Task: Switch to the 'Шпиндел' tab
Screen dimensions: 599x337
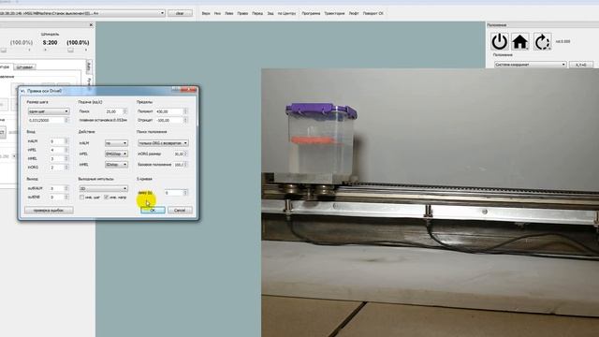Action: point(25,67)
